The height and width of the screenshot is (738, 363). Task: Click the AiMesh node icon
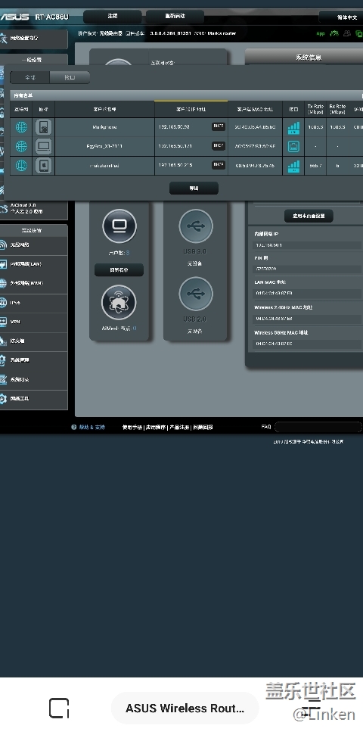119,302
